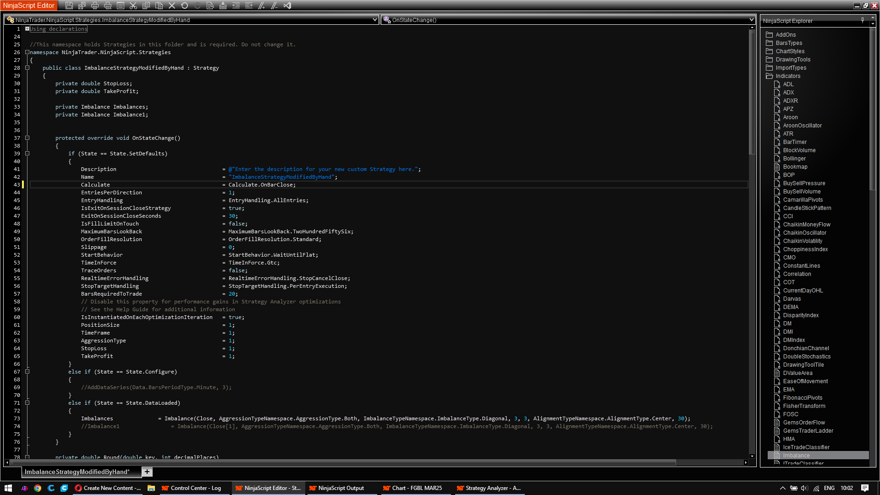This screenshot has width=880, height=495.
Task: Click the Cut scissors icon
Action: (133, 5)
